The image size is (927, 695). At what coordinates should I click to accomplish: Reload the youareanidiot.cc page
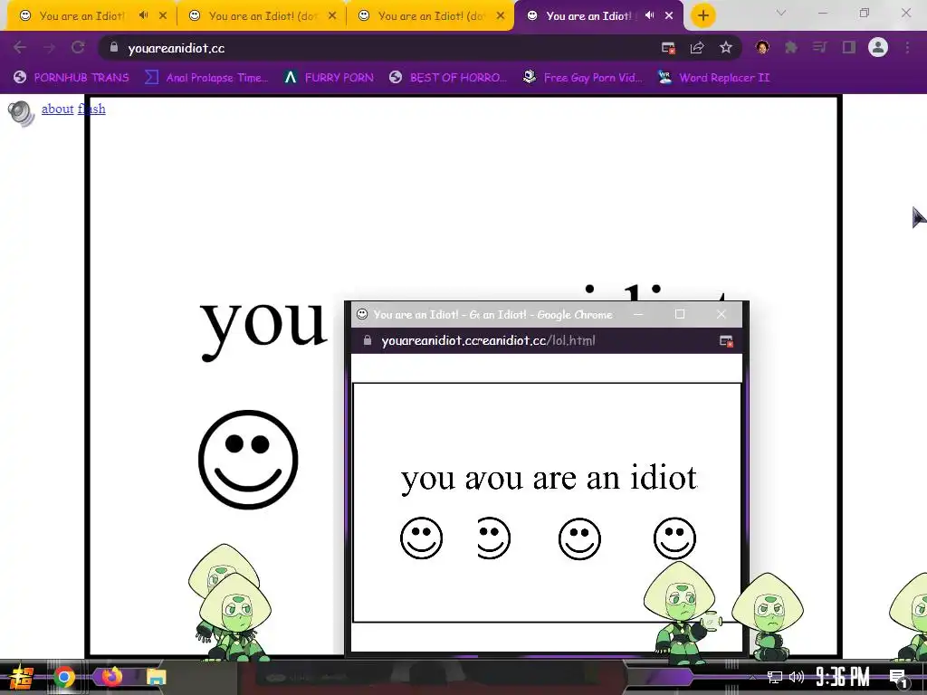78,47
